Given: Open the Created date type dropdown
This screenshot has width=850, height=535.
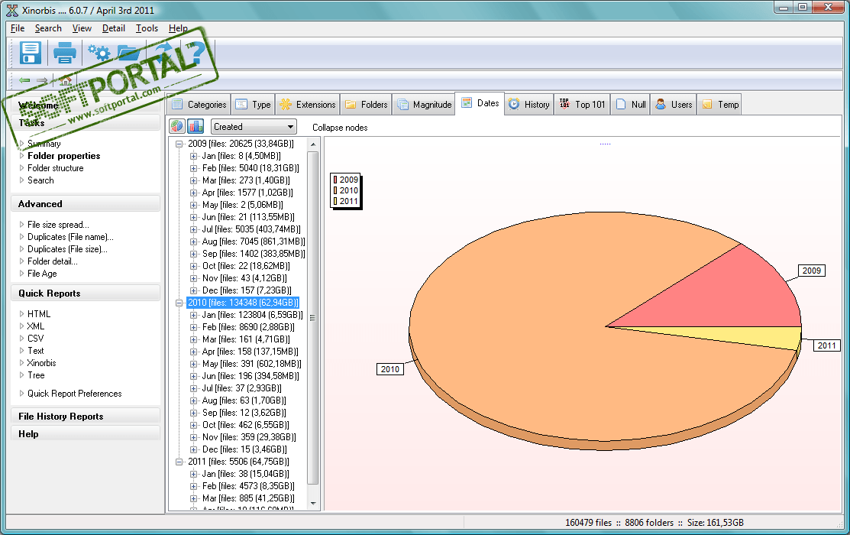Looking at the screenshot, I should point(254,126).
